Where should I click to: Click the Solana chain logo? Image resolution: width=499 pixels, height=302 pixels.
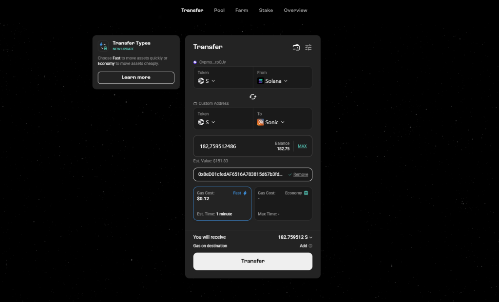pyautogui.click(x=261, y=81)
